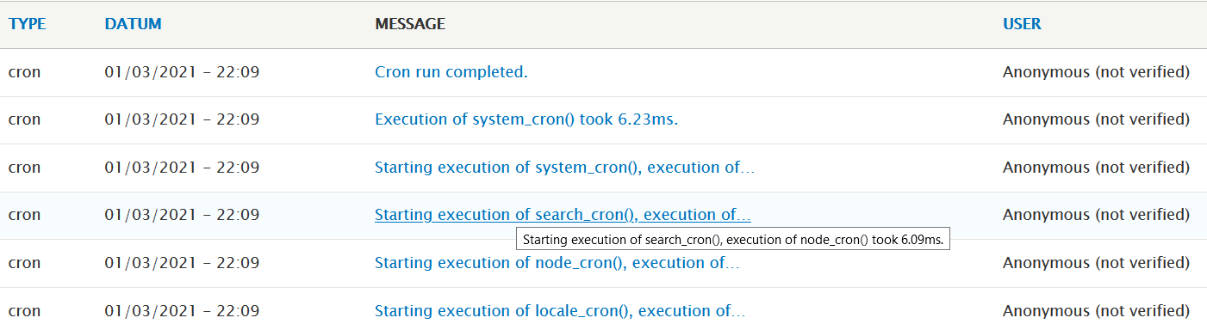Click Anonymous user in the search_cron row
The width and height of the screenshot is (1207, 324).
1096,215
